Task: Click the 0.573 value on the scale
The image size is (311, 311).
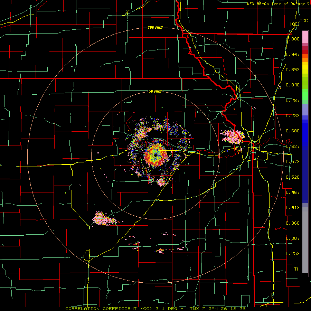Action: click(293, 162)
